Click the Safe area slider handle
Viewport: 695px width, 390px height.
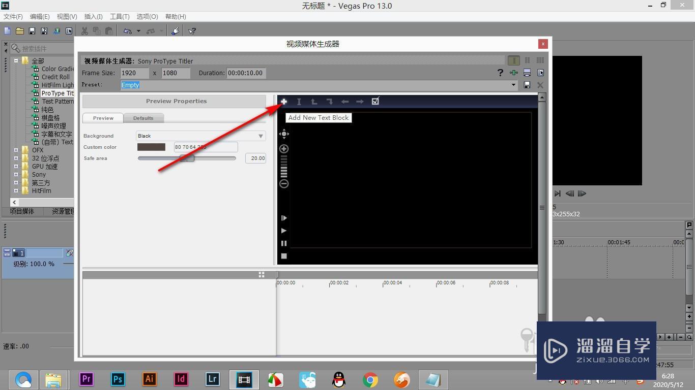(x=188, y=158)
